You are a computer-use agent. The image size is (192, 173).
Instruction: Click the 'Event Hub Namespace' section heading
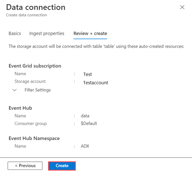coord(34,138)
